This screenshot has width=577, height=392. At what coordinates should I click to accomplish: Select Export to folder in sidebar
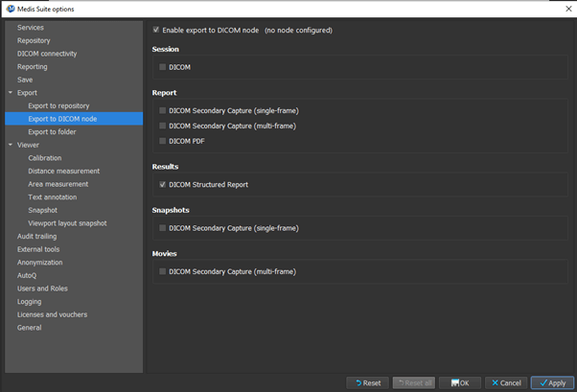pyautogui.click(x=53, y=131)
